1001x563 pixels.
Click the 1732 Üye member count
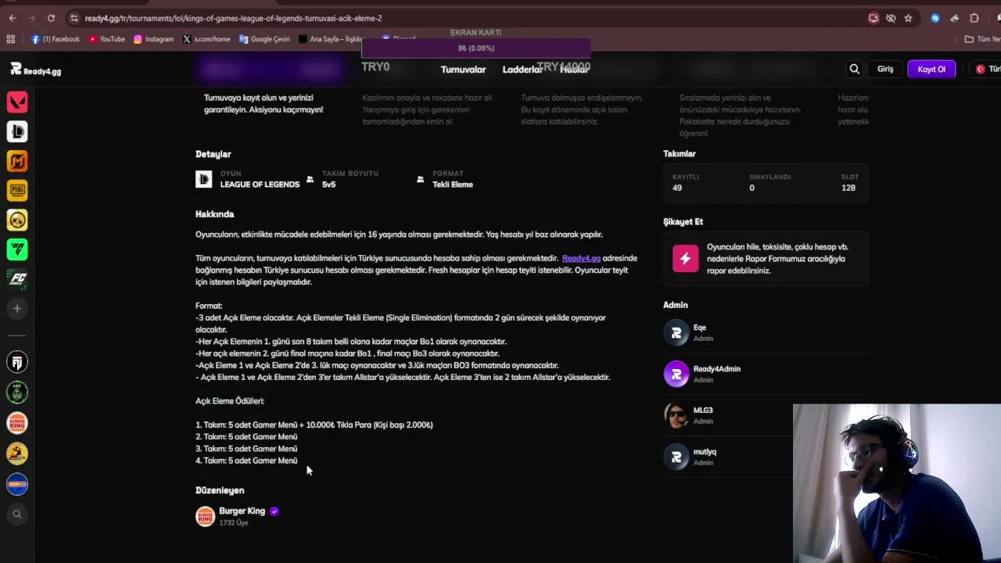tap(233, 522)
